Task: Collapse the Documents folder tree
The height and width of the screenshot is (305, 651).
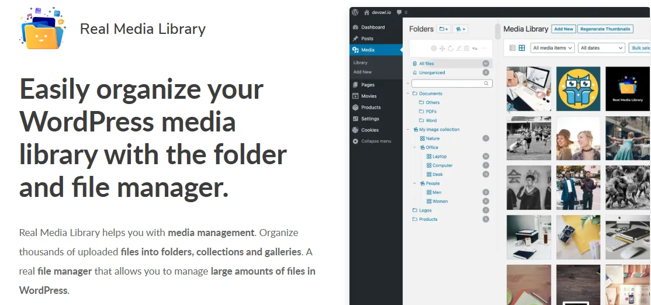Action: [x=408, y=93]
